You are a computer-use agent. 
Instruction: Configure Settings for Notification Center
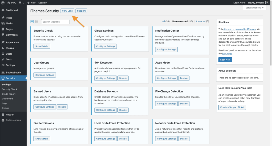pyautogui.click(x=166, y=50)
